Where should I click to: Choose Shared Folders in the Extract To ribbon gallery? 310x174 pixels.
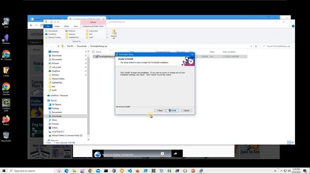53,37
